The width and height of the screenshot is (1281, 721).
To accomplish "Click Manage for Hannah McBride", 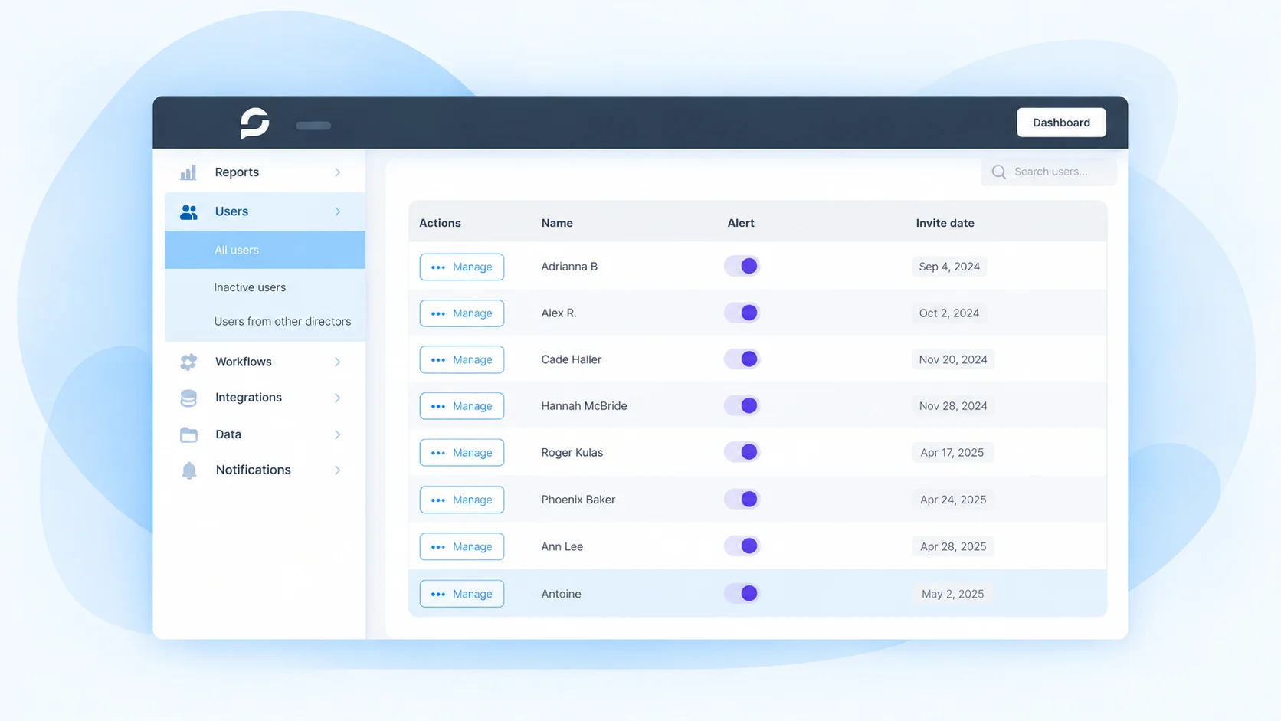I will click(462, 406).
